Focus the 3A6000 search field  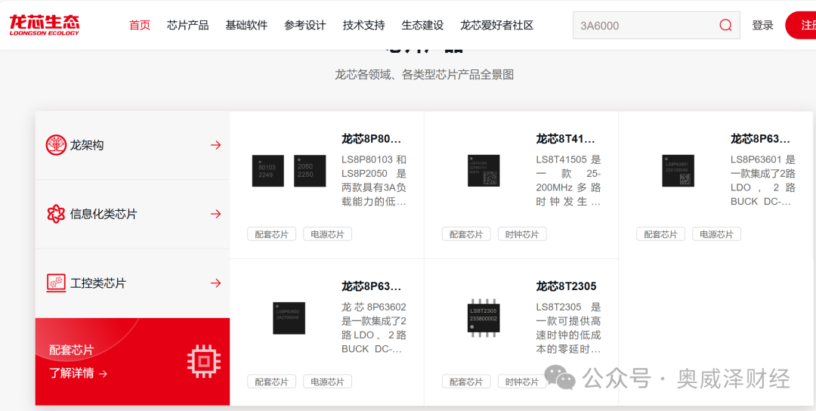click(657, 25)
